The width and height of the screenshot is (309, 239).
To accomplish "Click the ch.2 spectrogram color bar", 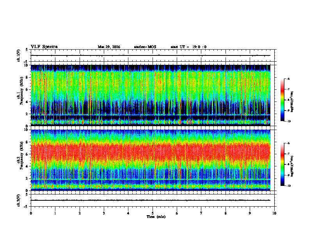I will (282, 164).
